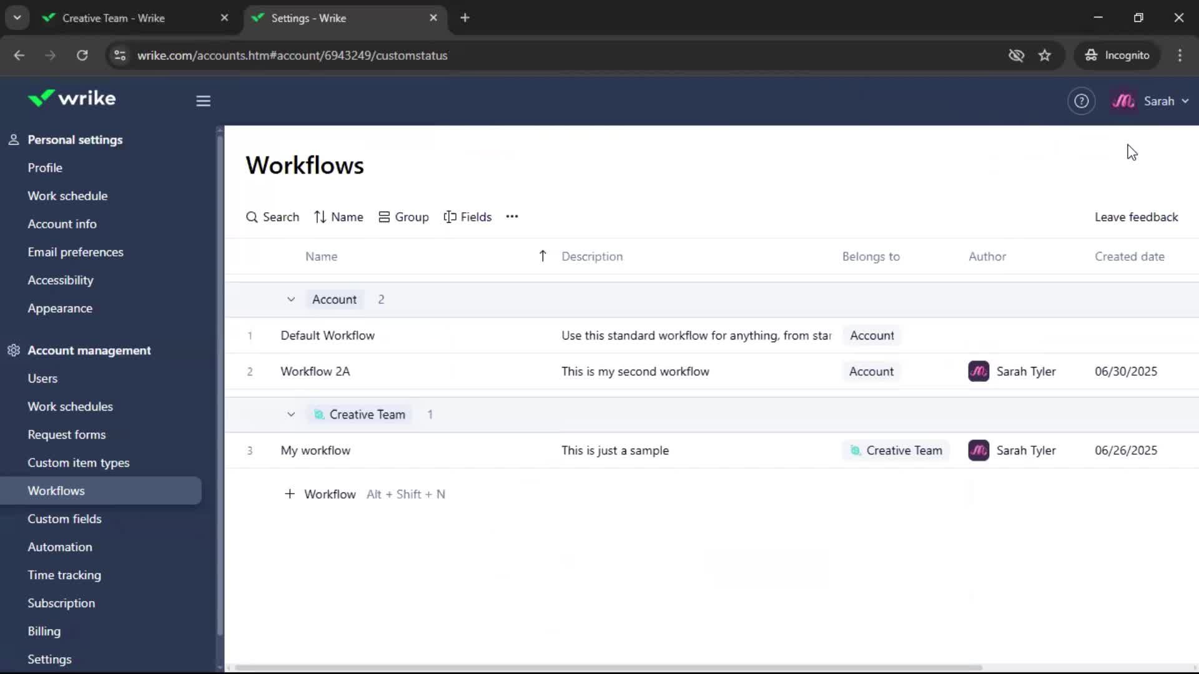Click the Account group label chip
Screen dimensions: 1199x674
(334, 300)
